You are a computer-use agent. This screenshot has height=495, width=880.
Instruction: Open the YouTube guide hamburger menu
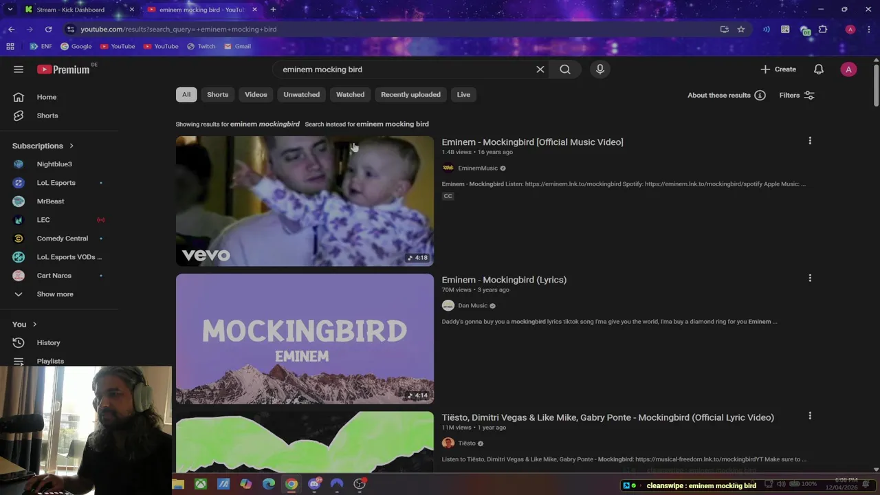pyautogui.click(x=19, y=69)
